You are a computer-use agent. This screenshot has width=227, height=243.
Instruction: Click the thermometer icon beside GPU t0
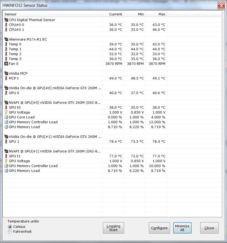(x=6, y=107)
